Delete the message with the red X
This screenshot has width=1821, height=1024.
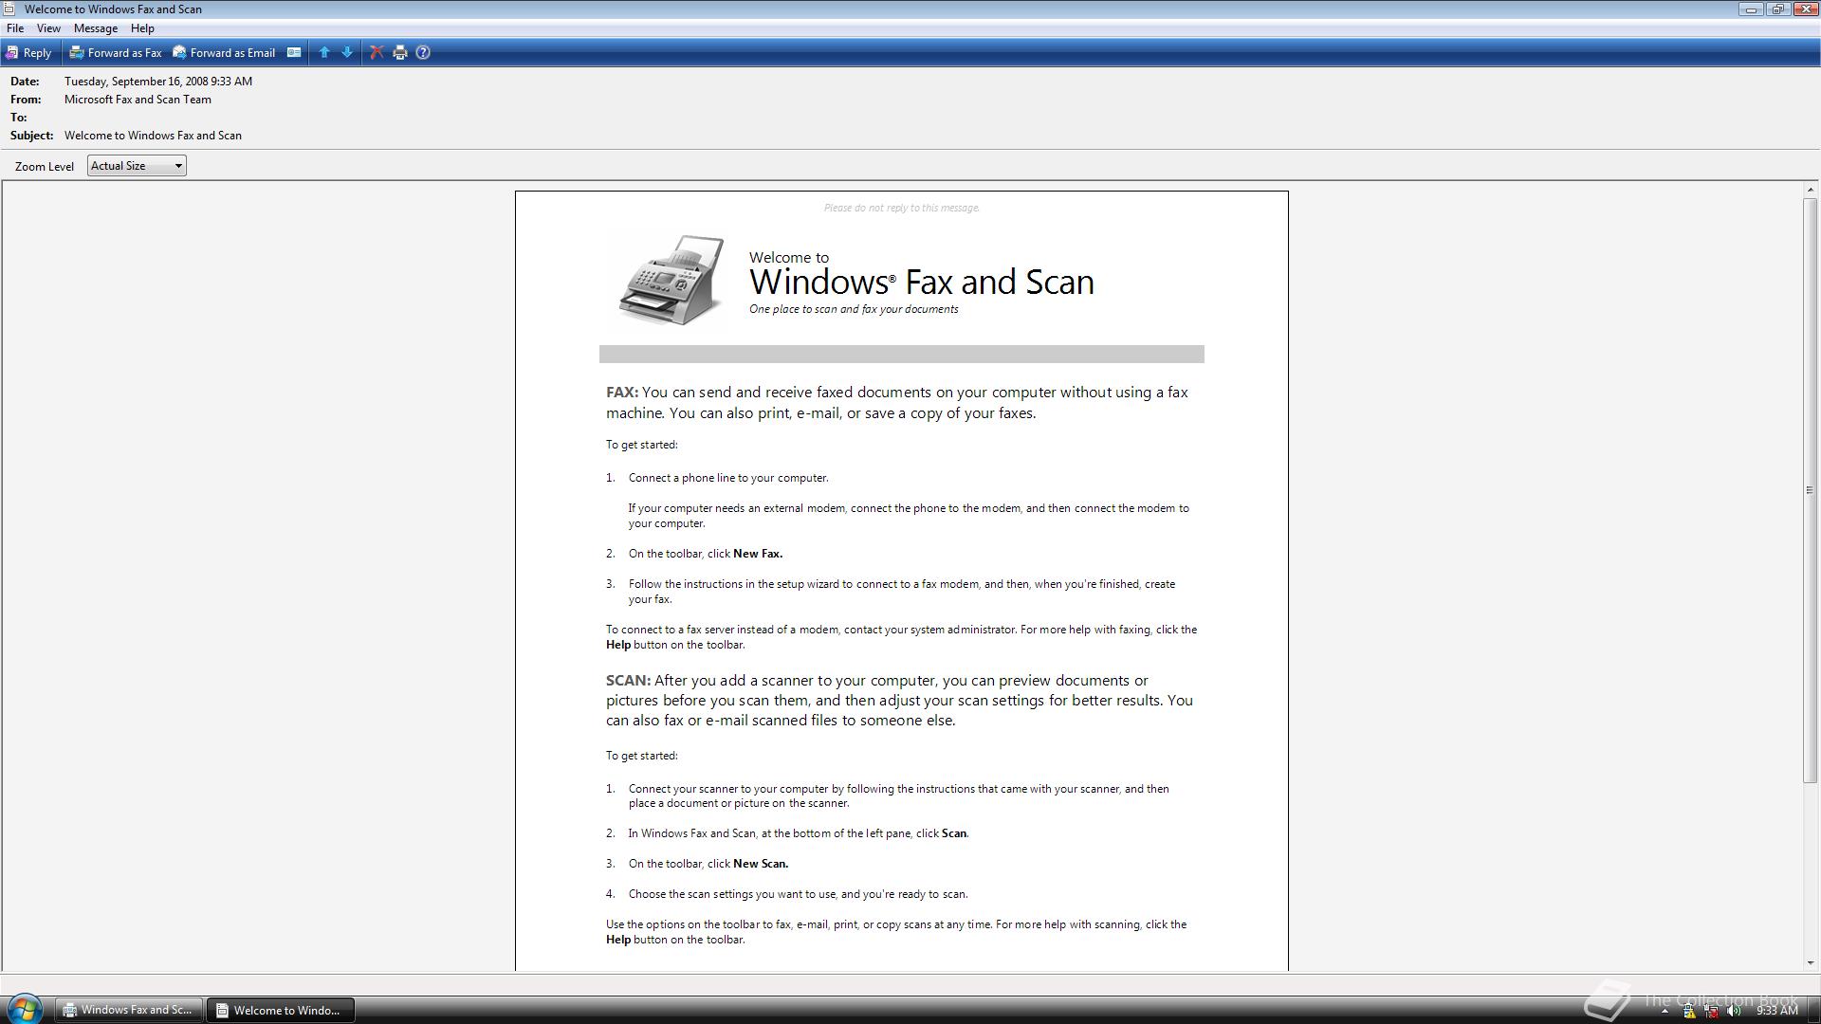(377, 53)
